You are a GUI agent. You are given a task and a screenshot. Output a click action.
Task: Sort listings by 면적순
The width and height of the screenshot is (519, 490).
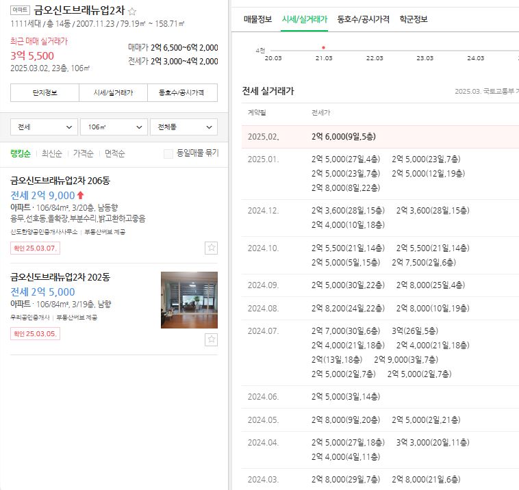[x=114, y=153]
